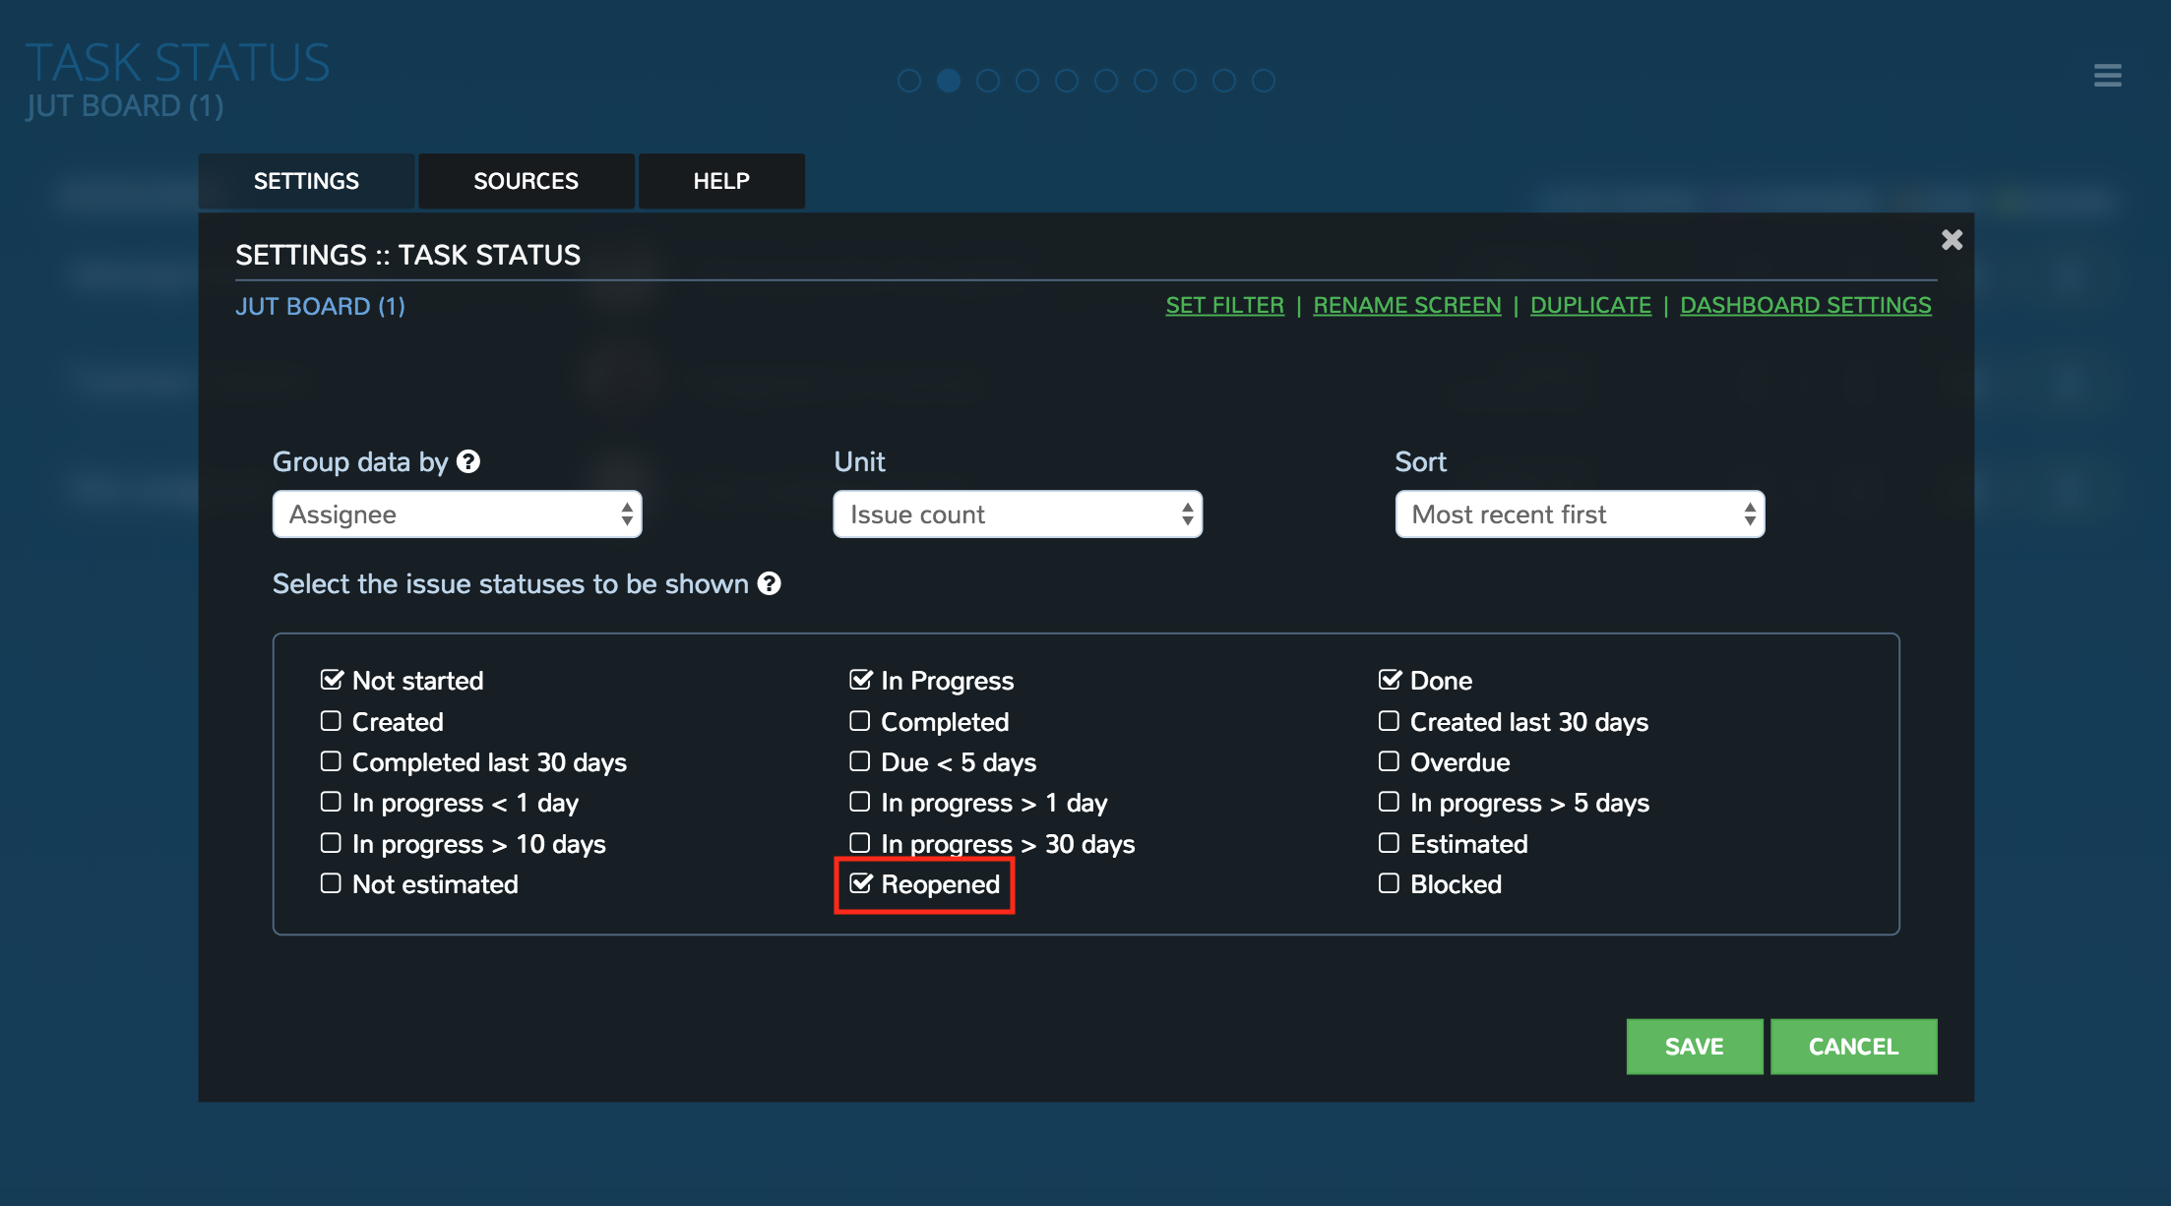2171x1206 pixels.
Task: Uncheck the Not started status
Action: [332, 680]
